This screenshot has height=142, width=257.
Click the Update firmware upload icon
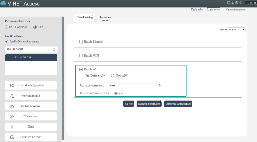click(12, 106)
